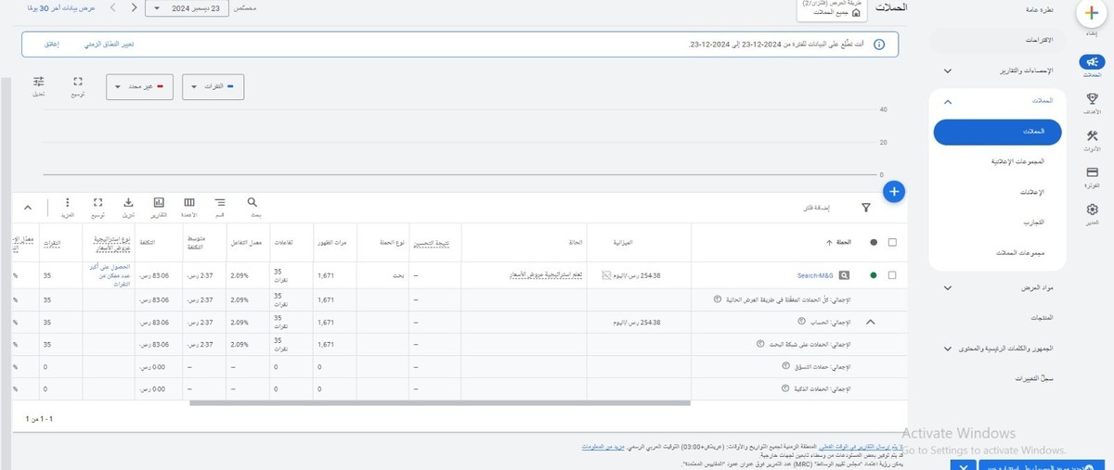Sort by Campaign column header
The height and width of the screenshot is (470, 1114).
click(x=842, y=242)
